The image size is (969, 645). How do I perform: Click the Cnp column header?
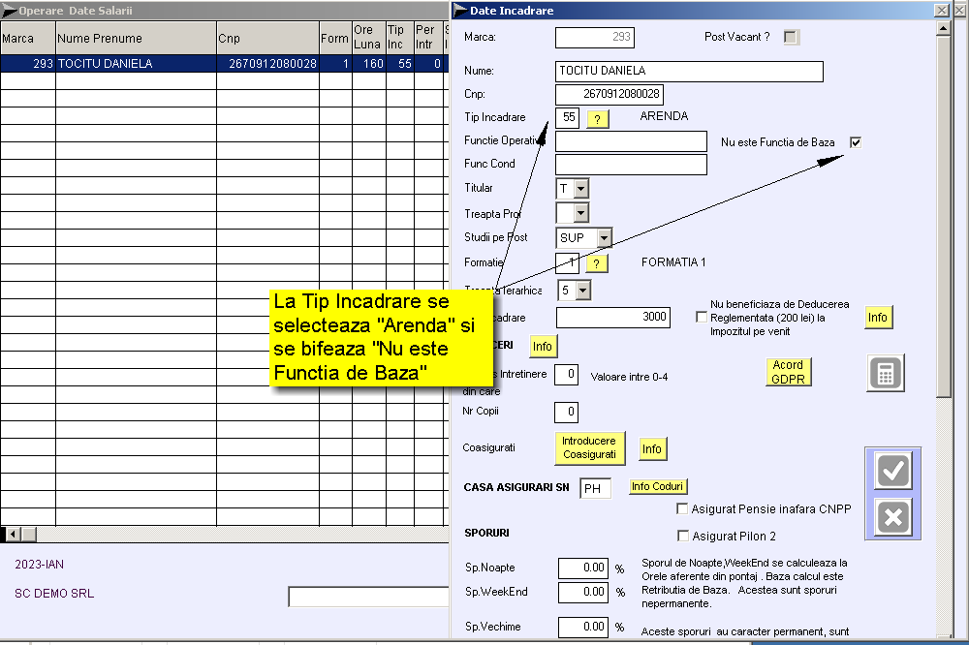click(x=267, y=39)
